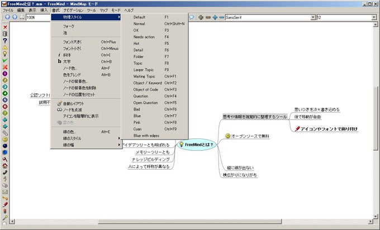Choose the 斜体 italic menu item
The height and width of the screenshot is (230, 380).
86,55
